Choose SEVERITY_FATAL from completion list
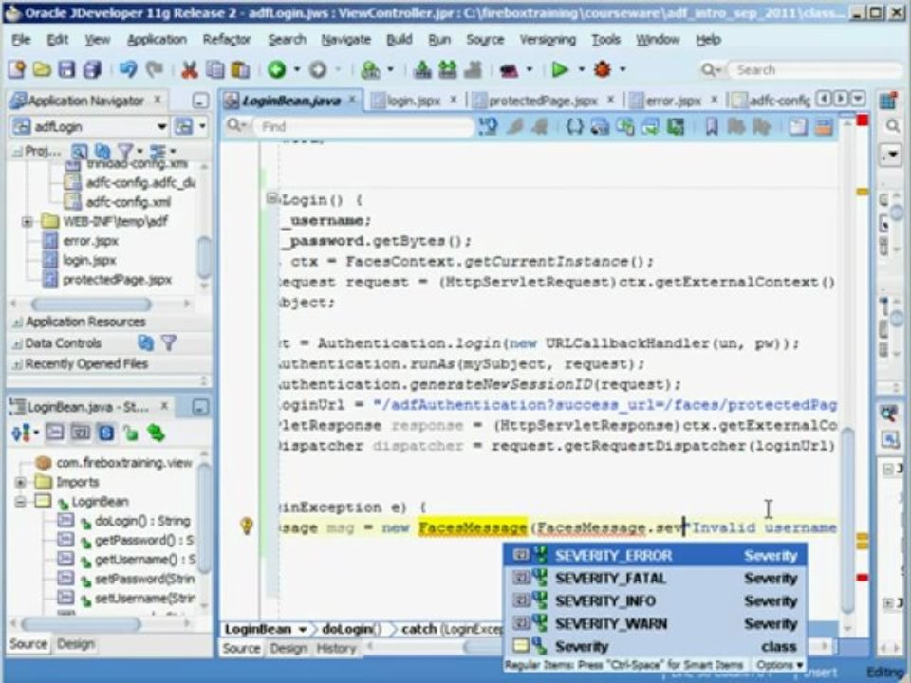Screen dimensions: 911x683 tap(655, 579)
